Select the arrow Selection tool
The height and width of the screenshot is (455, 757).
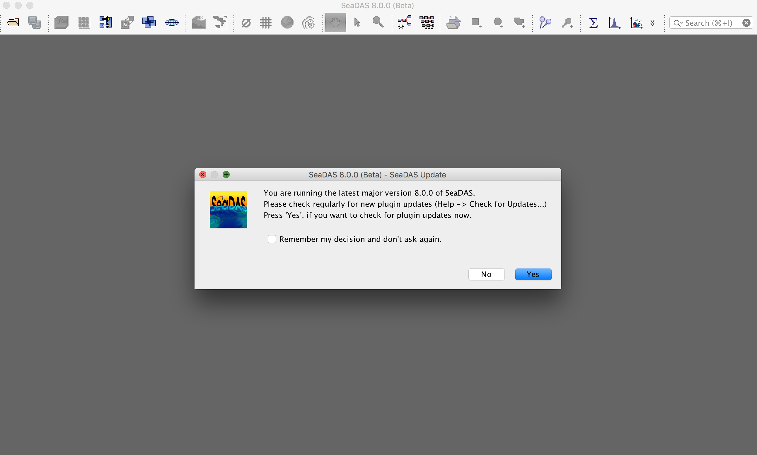point(357,22)
